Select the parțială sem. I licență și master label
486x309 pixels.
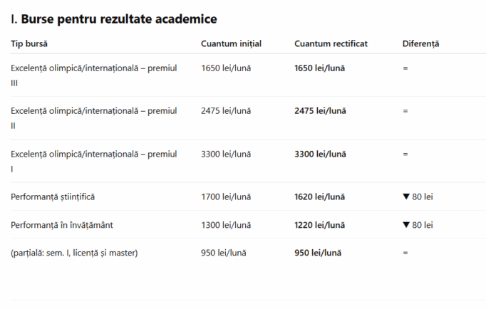[74, 253]
